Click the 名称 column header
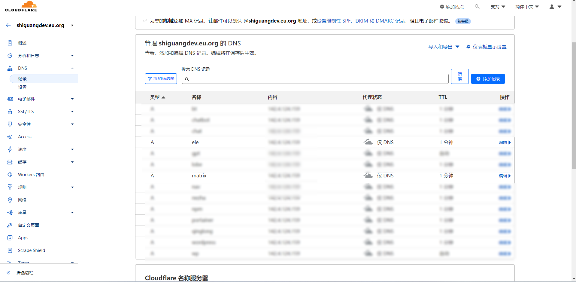576x282 pixels. [x=196, y=97]
